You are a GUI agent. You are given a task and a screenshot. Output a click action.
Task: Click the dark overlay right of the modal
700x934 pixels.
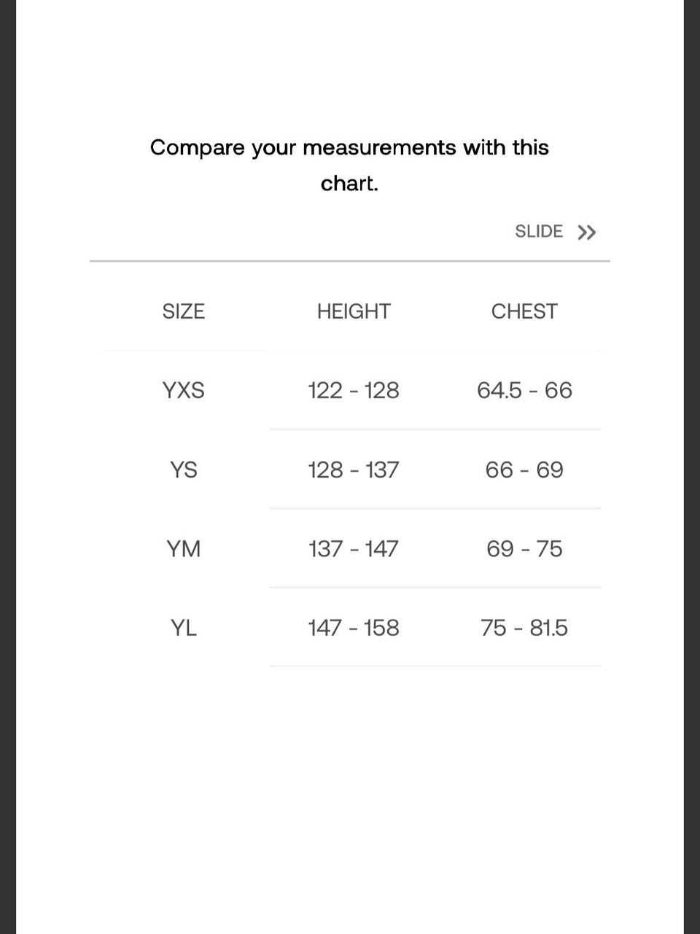(x=692, y=467)
